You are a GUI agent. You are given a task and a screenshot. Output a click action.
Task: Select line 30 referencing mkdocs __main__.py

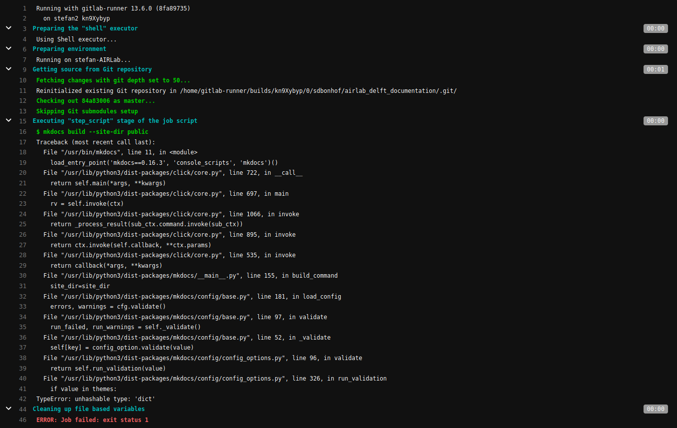[22, 275]
